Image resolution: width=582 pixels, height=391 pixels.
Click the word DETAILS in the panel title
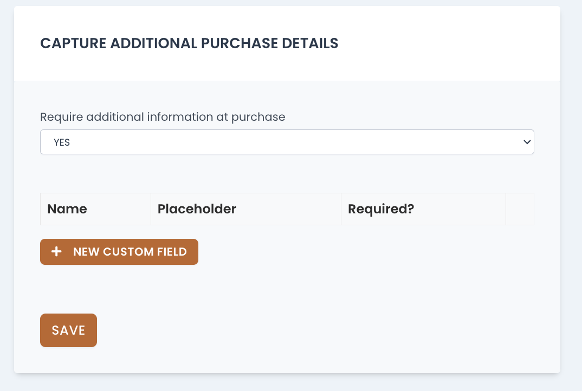pyautogui.click(x=309, y=43)
